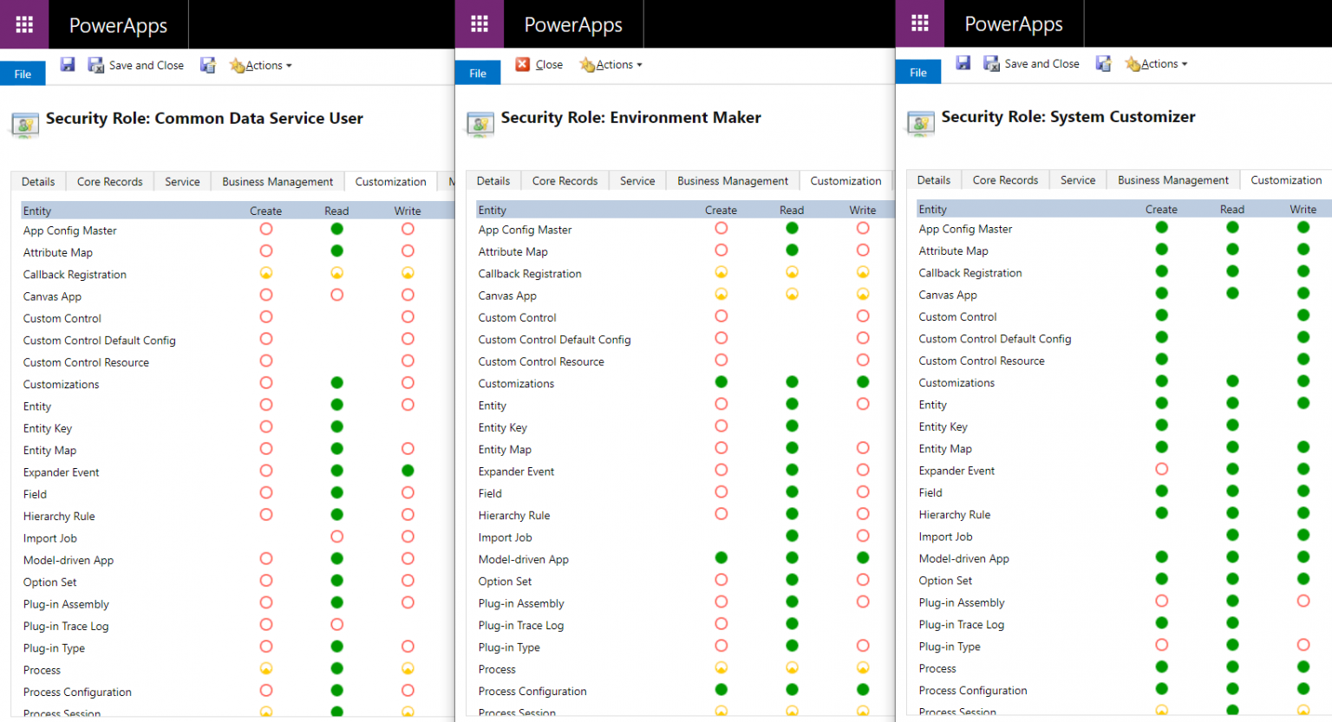Toggle App Config Master Read in Common Data Service User
Screen dimensions: 1332x722
coord(337,229)
